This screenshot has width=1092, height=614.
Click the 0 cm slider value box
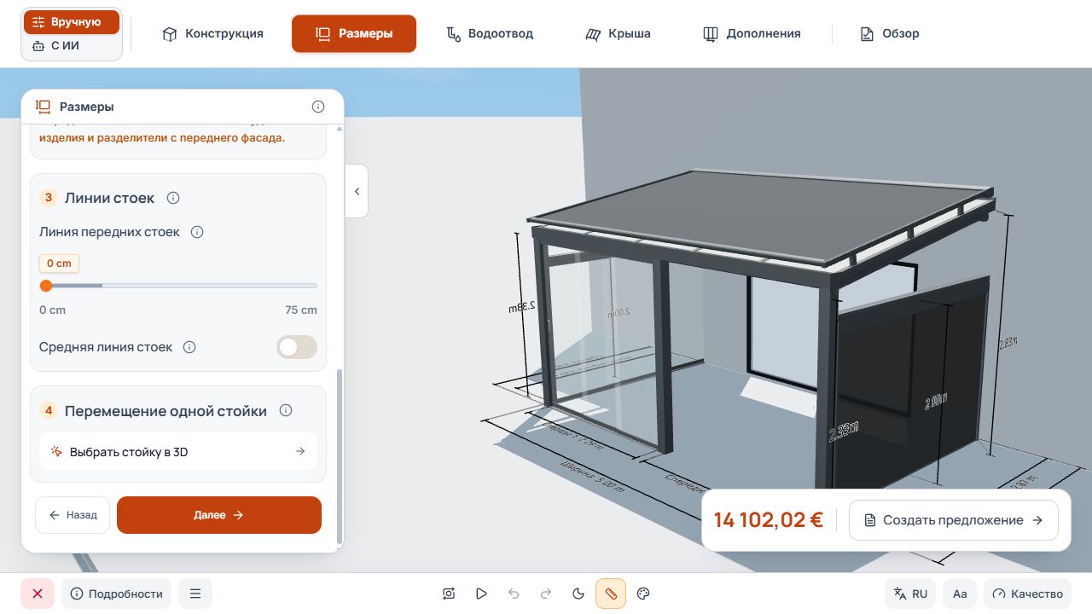(59, 264)
